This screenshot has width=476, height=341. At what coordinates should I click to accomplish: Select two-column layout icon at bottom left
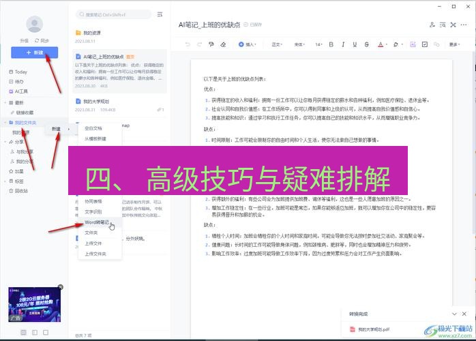(35, 333)
